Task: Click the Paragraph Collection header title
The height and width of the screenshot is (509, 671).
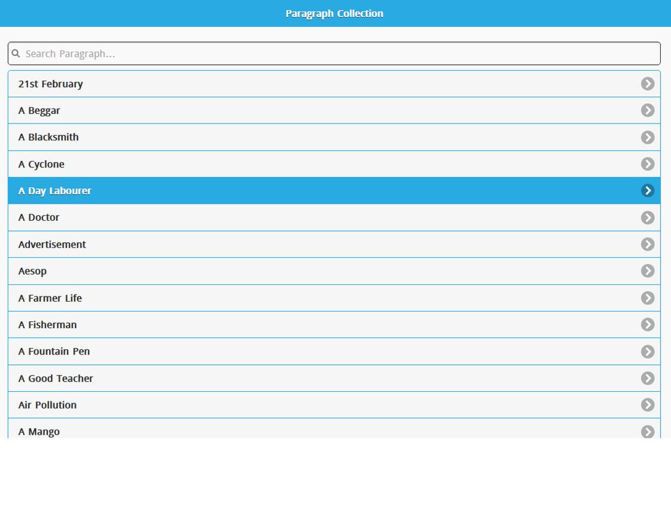Action: click(x=334, y=14)
